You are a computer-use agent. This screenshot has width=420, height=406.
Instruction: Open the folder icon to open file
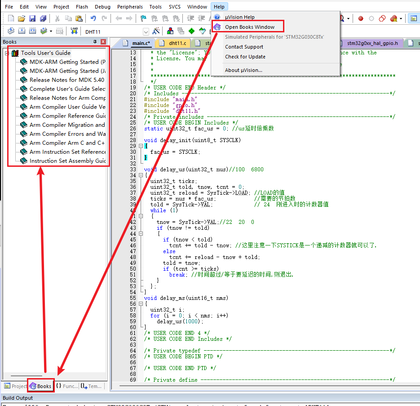[21, 18]
